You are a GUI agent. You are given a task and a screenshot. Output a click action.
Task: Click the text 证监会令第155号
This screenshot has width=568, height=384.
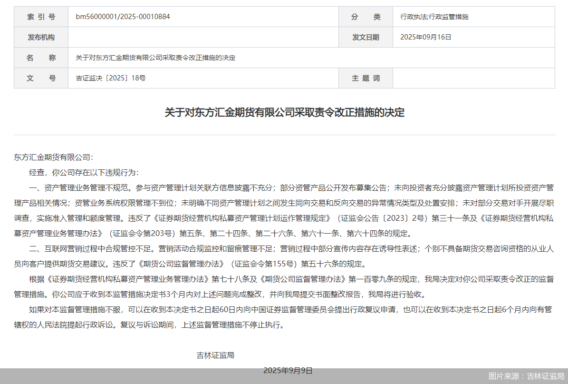click(264, 264)
